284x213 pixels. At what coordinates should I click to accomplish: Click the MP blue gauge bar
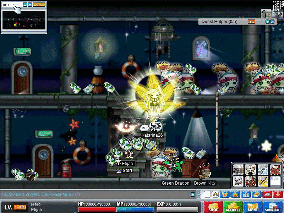click(136, 209)
